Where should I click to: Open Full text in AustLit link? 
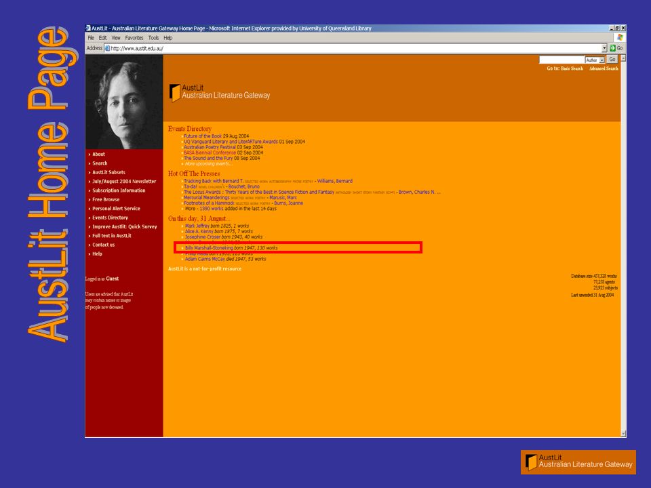click(x=112, y=236)
